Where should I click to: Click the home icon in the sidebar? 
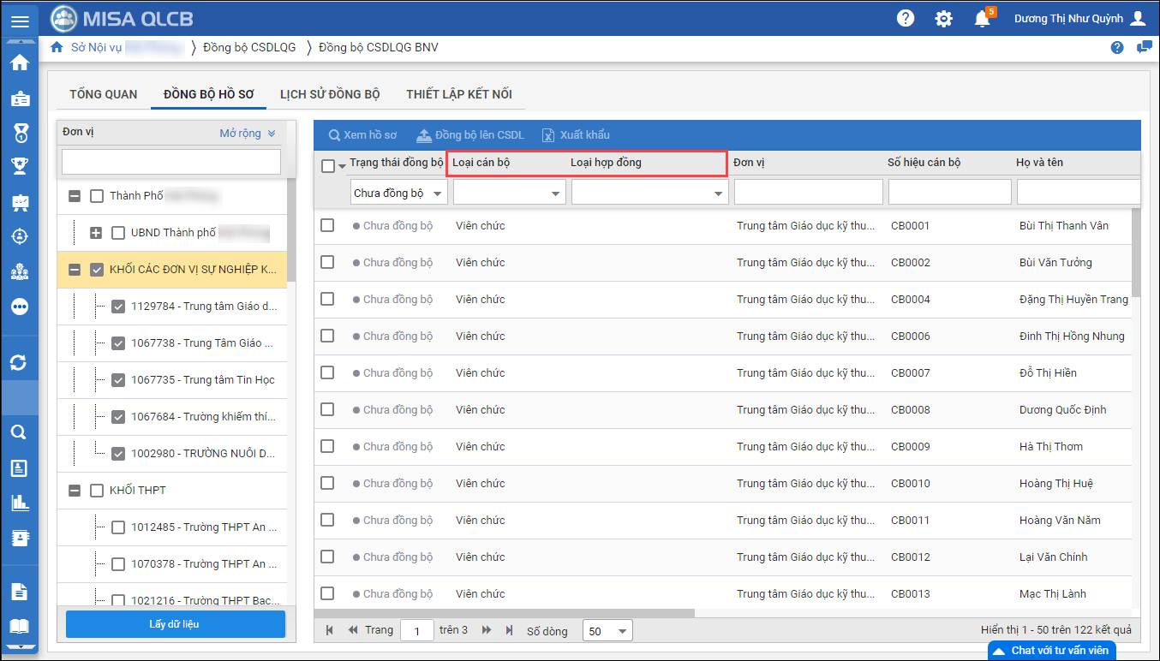(x=19, y=63)
